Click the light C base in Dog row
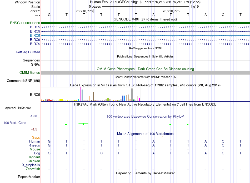Image resolution: width=250 pixels, height=183 pixels. click(x=101, y=153)
